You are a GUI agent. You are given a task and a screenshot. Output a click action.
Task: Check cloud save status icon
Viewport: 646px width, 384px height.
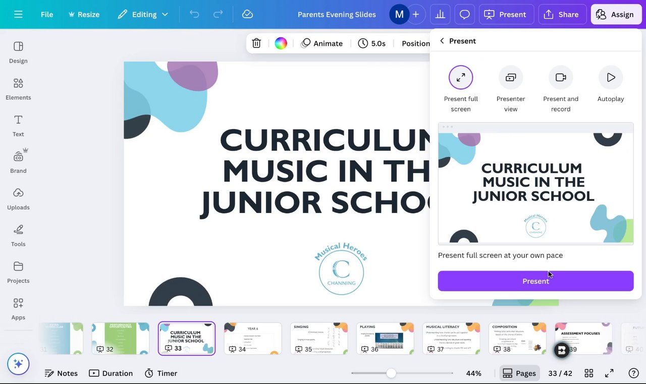tap(247, 14)
